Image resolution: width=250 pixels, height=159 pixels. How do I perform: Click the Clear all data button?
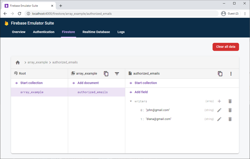click(226, 47)
